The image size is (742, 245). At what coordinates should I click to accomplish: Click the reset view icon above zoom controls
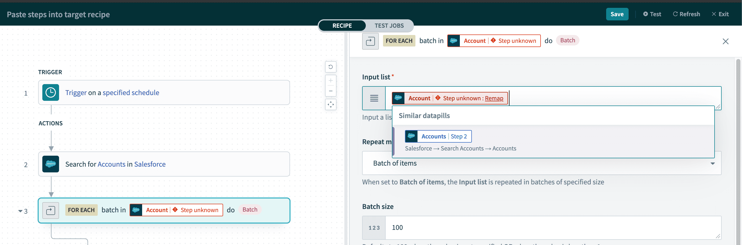(331, 67)
